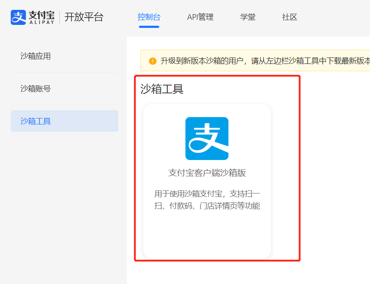370x284 pixels.
Task: Click the Alipay logo icon in header
Action: [x=18, y=17]
